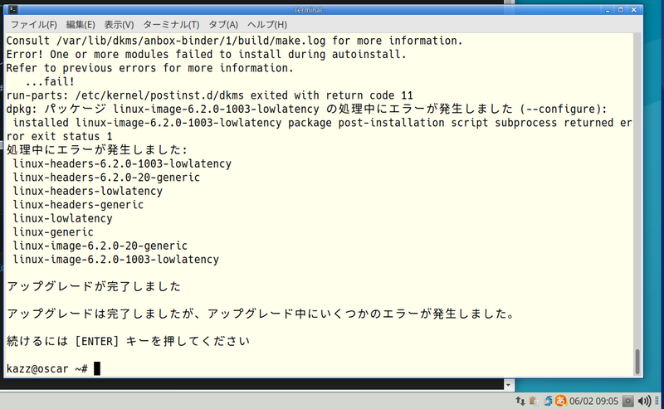Click the line linux-image-6.2.0-20-generic
This screenshot has width=664, height=409.
tap(100, 246)
